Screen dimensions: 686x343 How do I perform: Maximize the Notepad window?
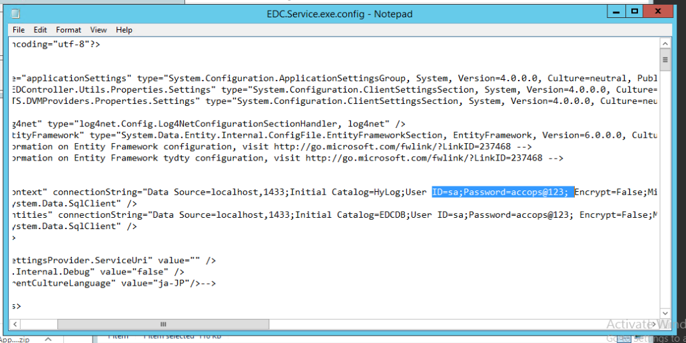coord(634,12)
